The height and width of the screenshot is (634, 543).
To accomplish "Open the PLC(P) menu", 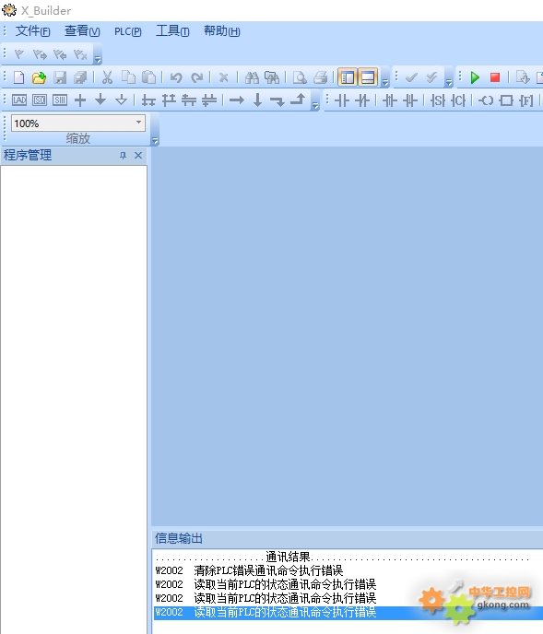I will [127, 31].
